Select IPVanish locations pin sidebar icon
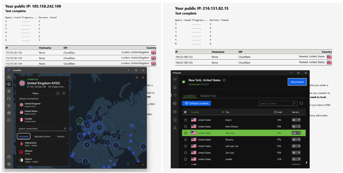The width and height of the screenshot is (343, 173). (175, 95)
